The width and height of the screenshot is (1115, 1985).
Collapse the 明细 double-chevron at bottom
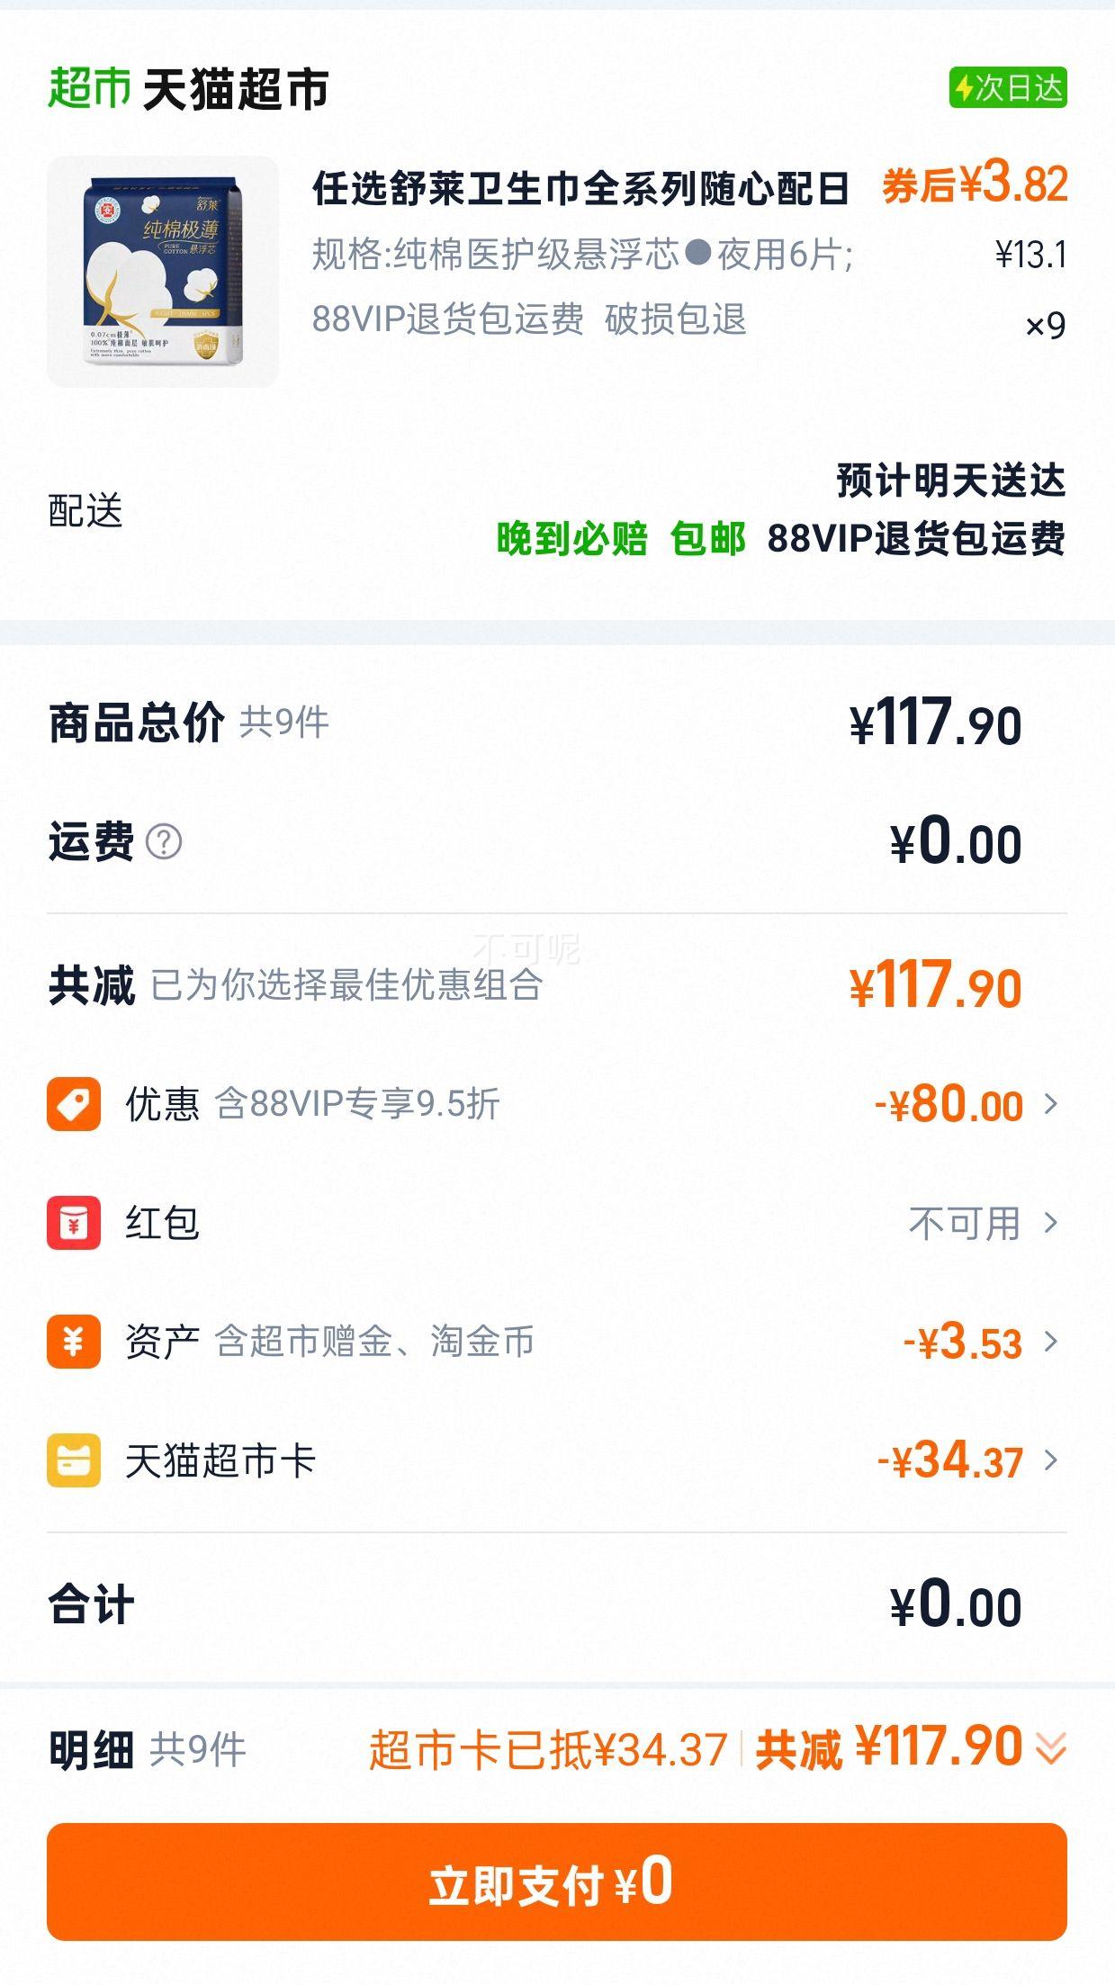1051,1749
